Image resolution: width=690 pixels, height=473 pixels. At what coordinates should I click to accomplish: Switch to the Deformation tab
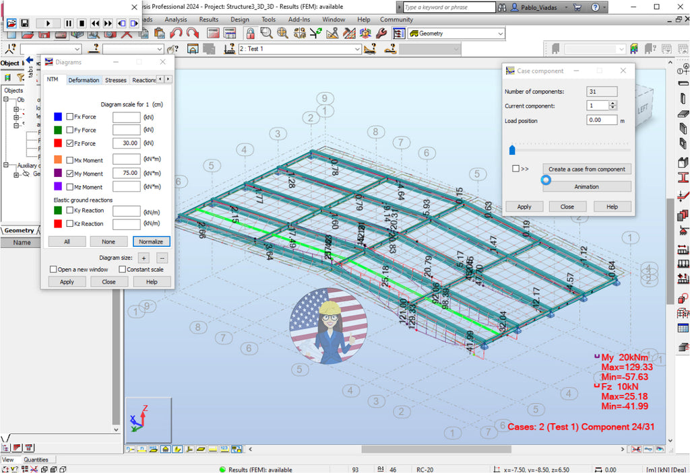[84, 80]
